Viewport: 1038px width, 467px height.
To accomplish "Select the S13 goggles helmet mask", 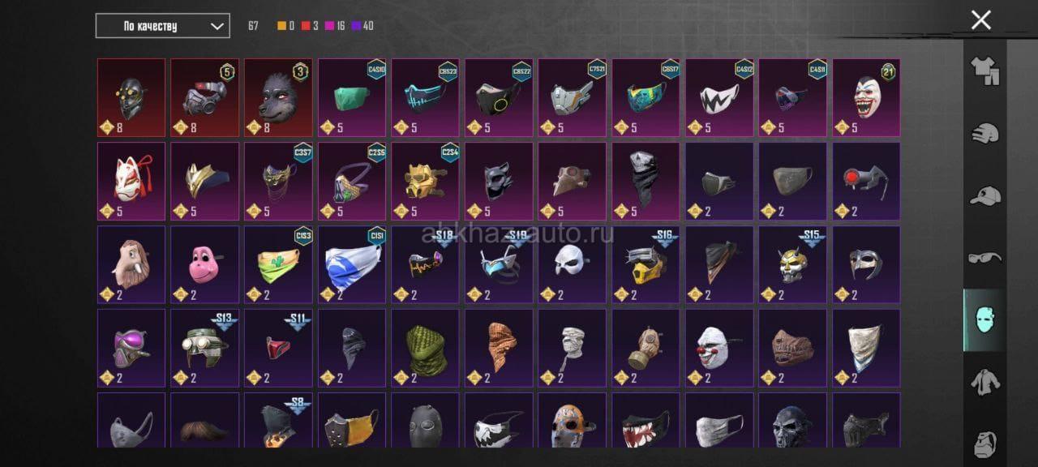I will 204,348.
